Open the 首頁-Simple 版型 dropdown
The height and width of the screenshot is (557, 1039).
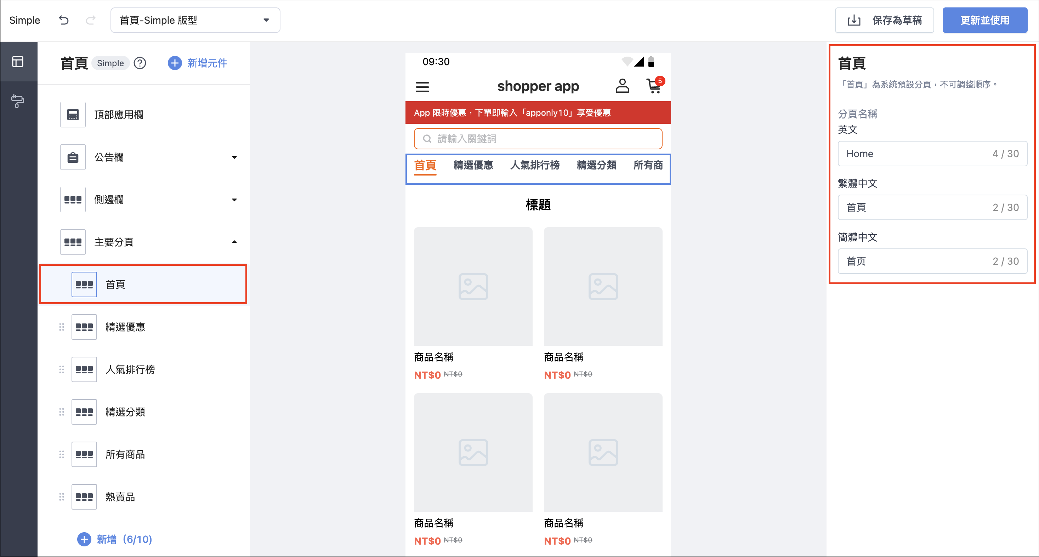pyautogui.click(x=195, y=20)
